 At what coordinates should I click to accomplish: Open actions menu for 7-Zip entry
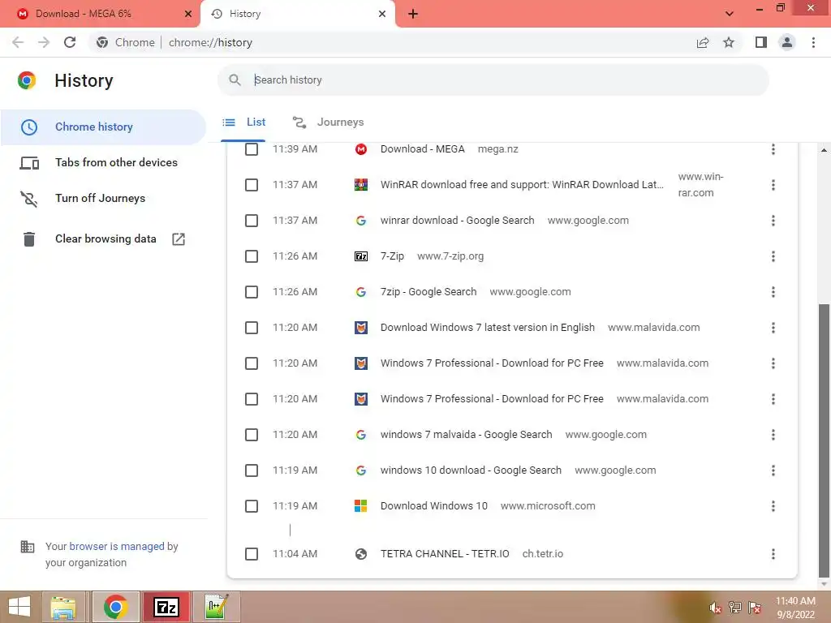point(773,256)
